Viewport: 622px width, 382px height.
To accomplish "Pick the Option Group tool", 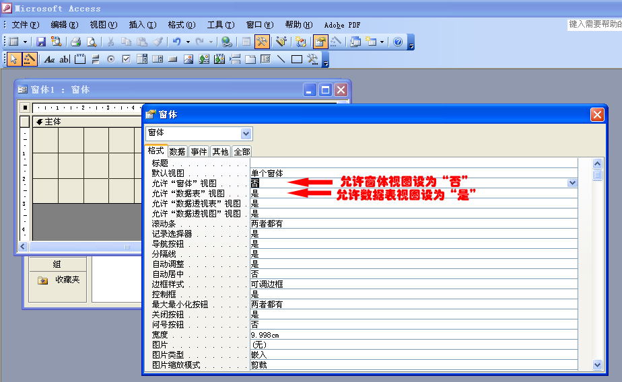I will pyautogui.click(x=80, y=59).
